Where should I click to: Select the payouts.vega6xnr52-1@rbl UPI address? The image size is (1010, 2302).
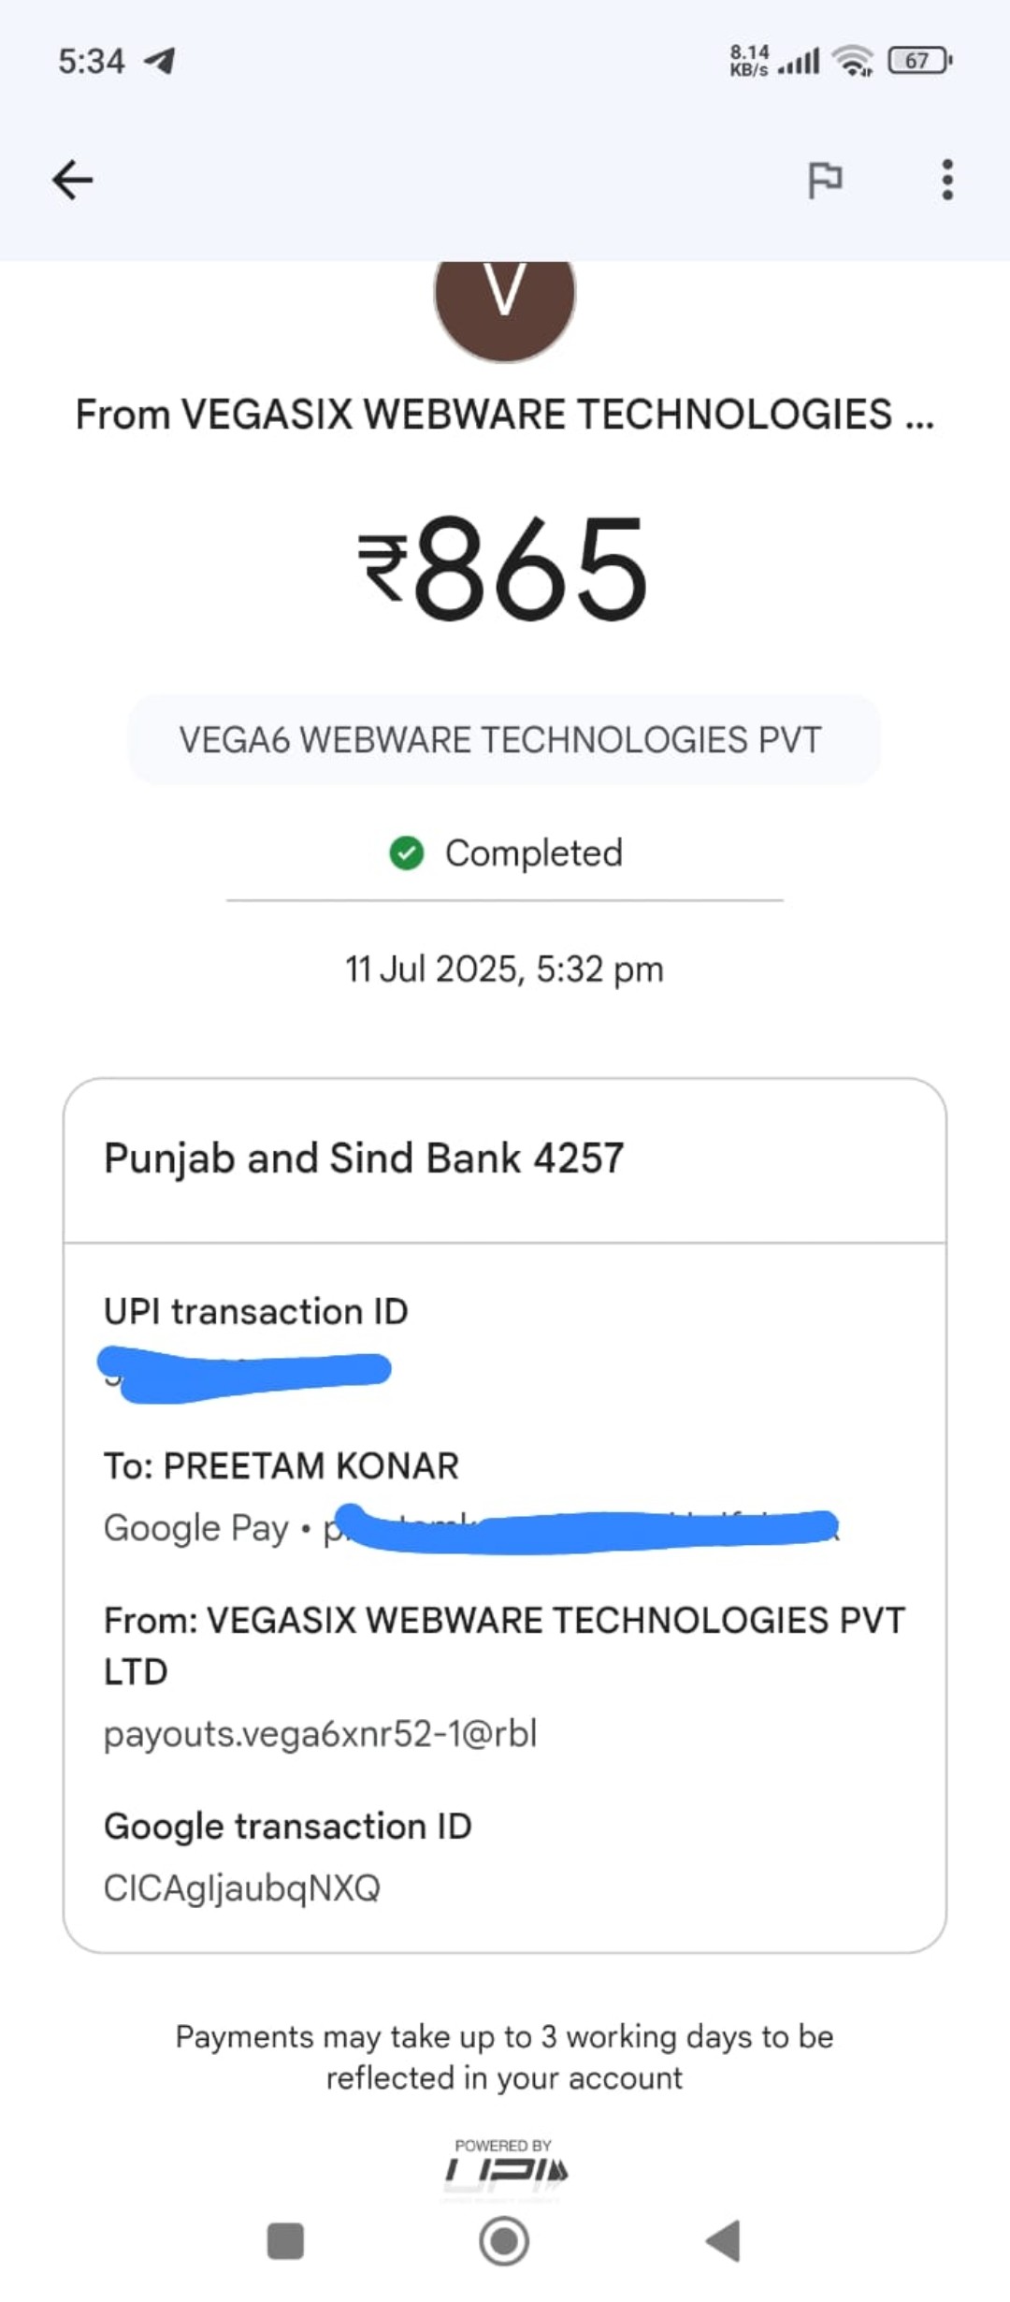click(321, 1734)
